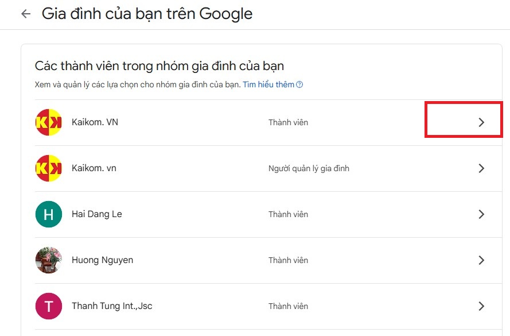Click the help question mark beside Tìm hiểu thêm

pyautogui.click(x=299, y=85)
